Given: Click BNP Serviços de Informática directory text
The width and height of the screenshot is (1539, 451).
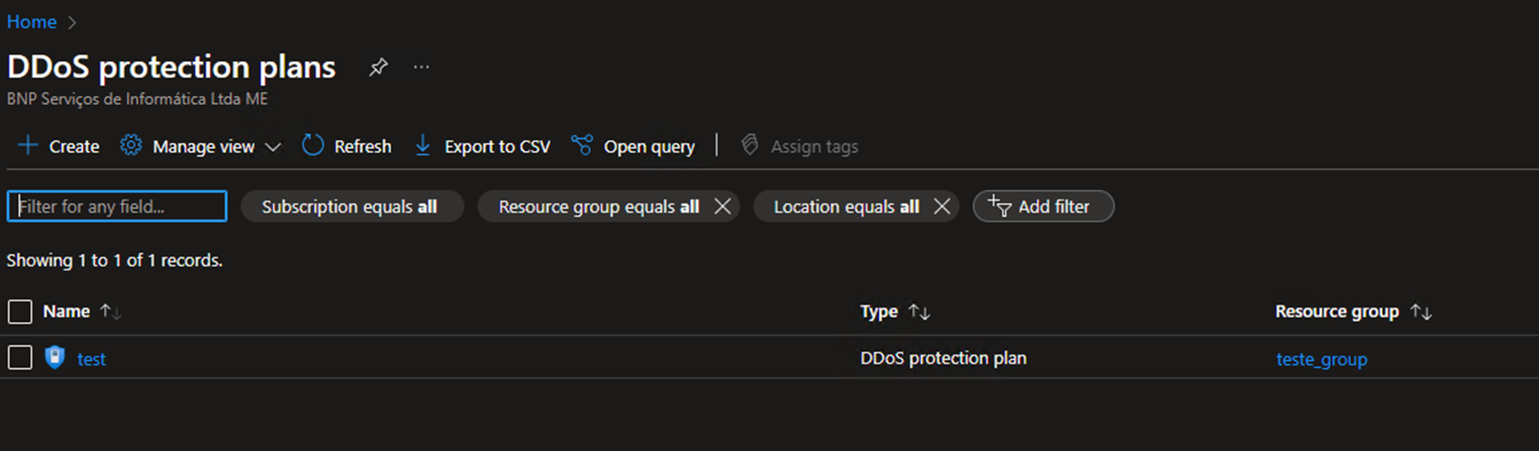Looking at the screenshot, I should click(138, 99).
